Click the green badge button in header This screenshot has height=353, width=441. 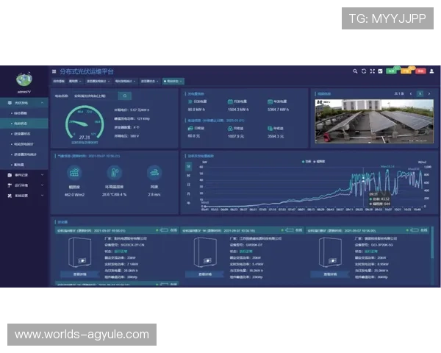tap(392, 71)
